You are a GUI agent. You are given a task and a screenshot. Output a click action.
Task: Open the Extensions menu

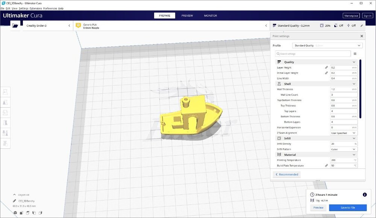pyautogui.click(x=36, y=8)
